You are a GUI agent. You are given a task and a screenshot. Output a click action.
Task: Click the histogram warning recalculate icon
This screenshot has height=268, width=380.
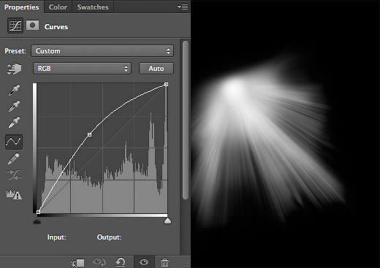[x=14, y=194]
